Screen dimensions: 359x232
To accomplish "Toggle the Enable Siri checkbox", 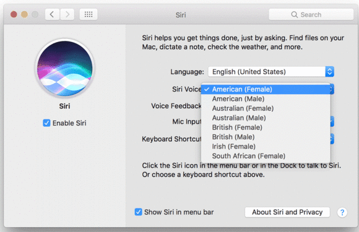I will [46, 123].
